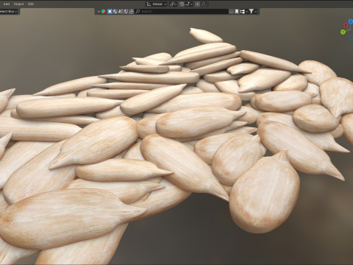Click the funnel filter icon
The width and height of the screenshot is (353, 265).
(x=252, y=12)
